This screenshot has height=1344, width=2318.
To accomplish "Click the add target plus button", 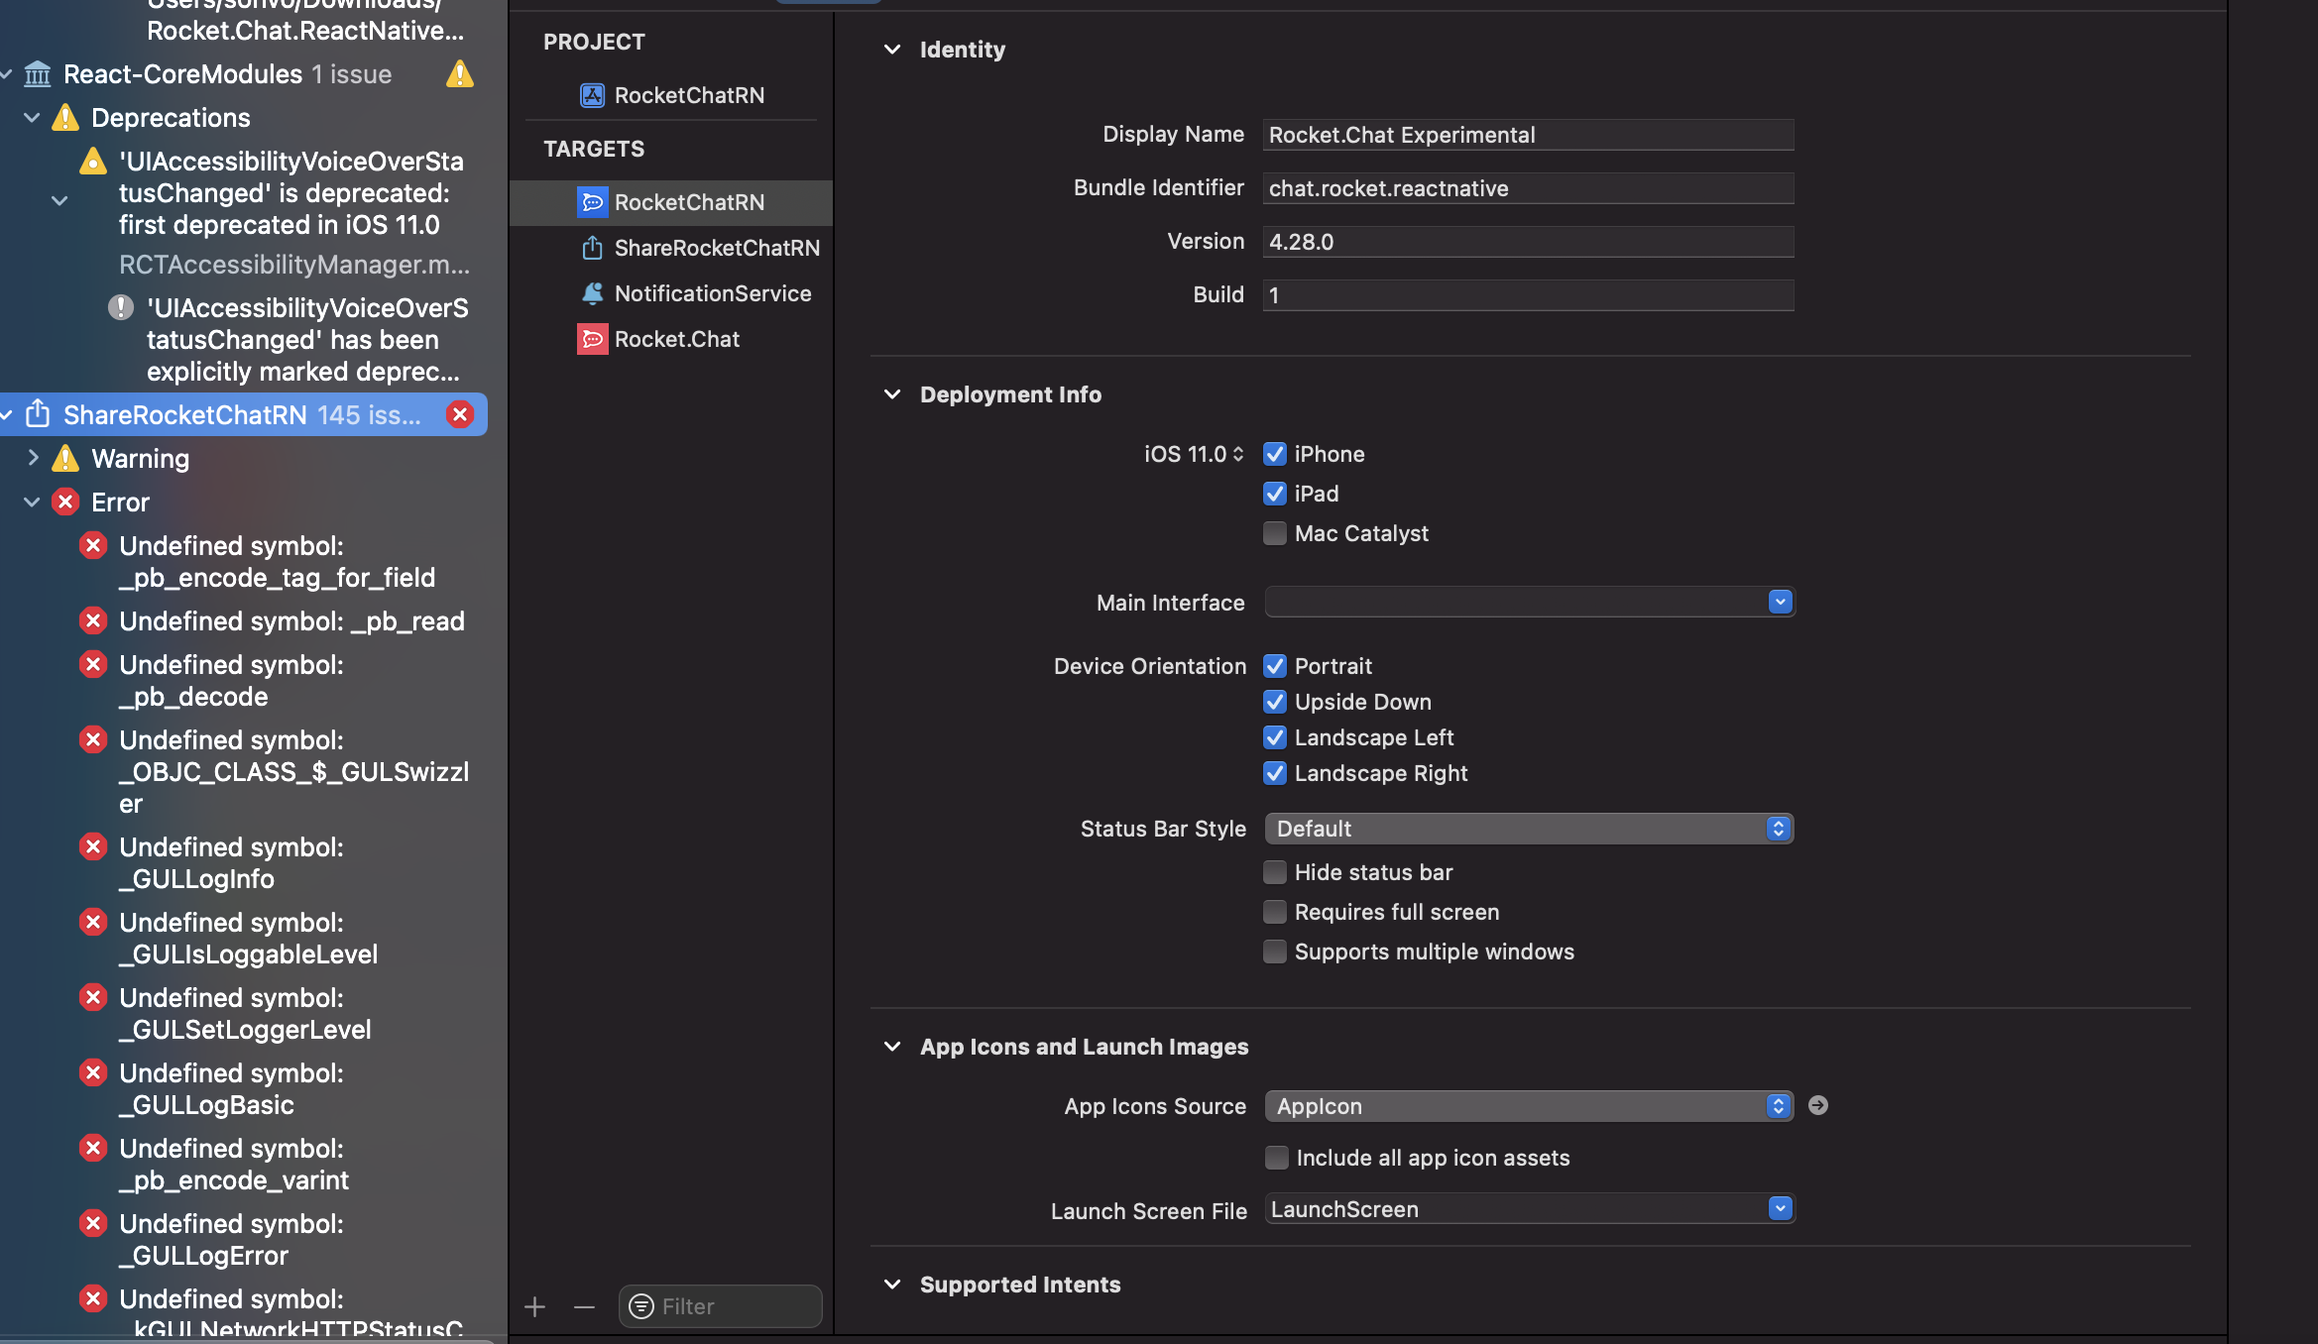I will (534, 1306).
